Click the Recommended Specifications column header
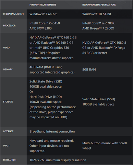The image size is (133, 165). pyautogui.click(x=99, y=5)
